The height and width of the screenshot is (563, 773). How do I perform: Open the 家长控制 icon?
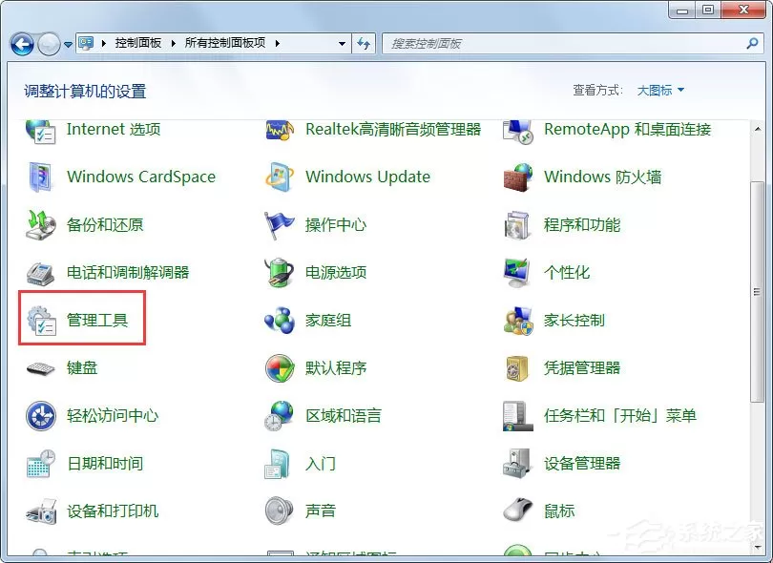[517, 321]
